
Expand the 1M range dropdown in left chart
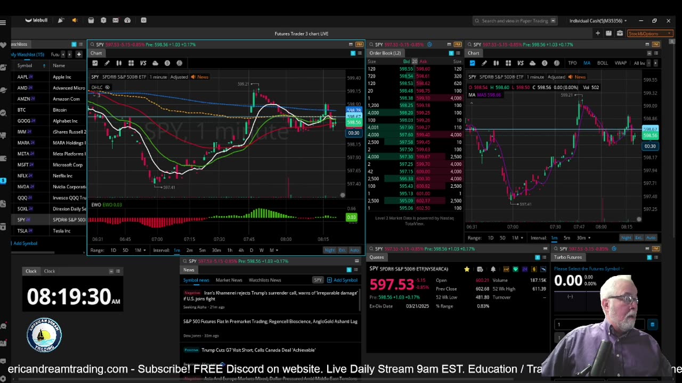[141, 250]
